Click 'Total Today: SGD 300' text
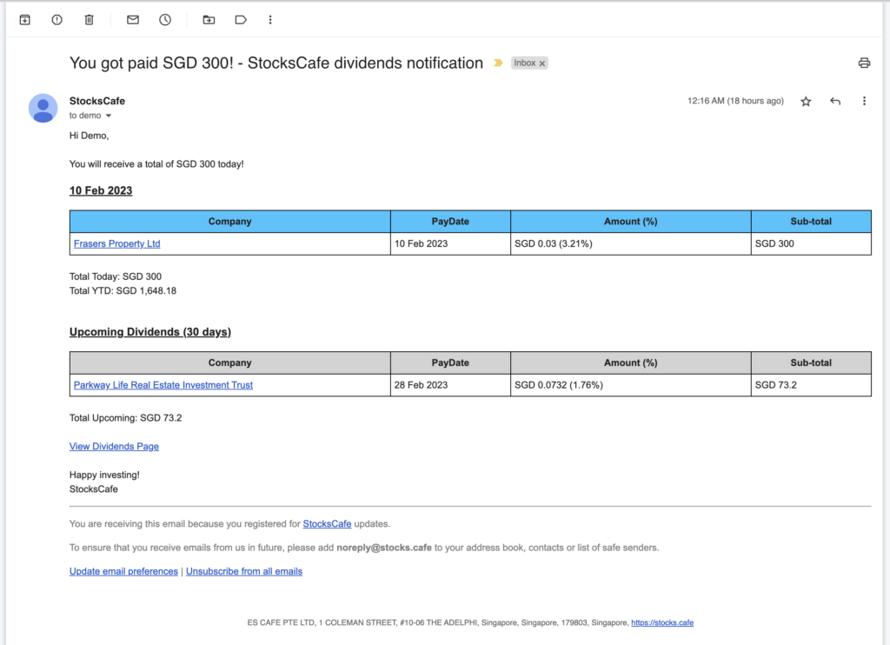Screen dimensions: 890x645 pyautogui.click(x=116, y=276)
